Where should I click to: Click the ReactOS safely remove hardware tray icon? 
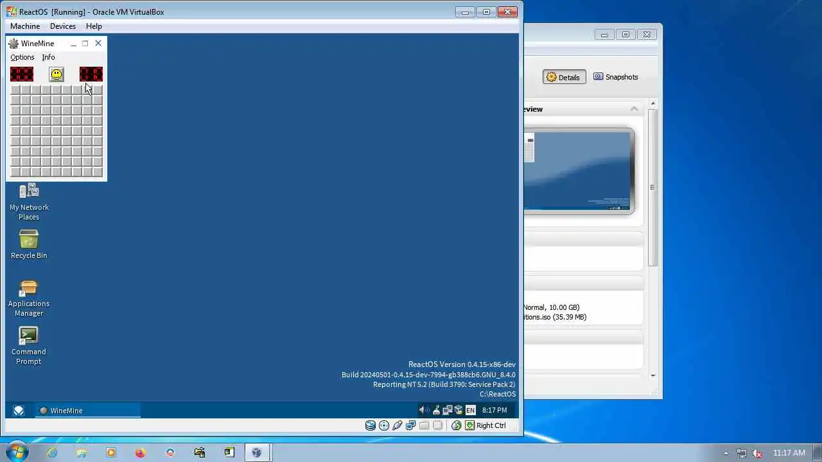436,410
